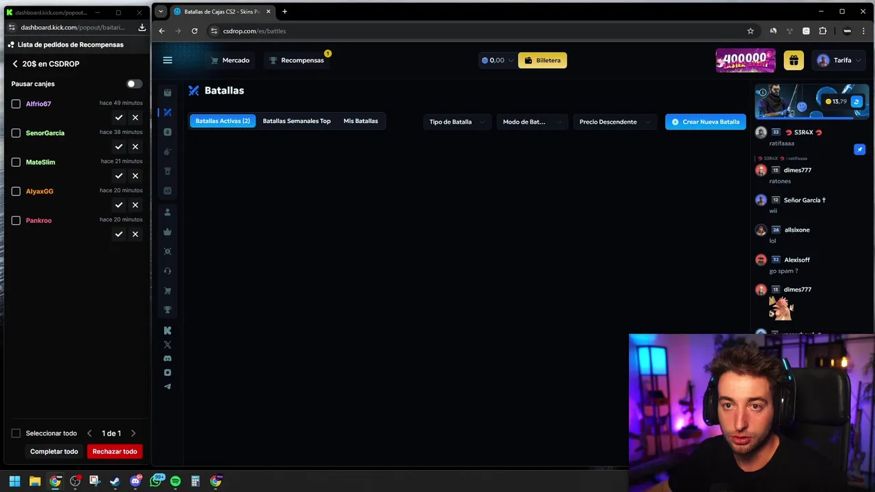Select the Batallas Activas (2) tab
This screenshot has height=492, width=875.
[x=223, y=121]
